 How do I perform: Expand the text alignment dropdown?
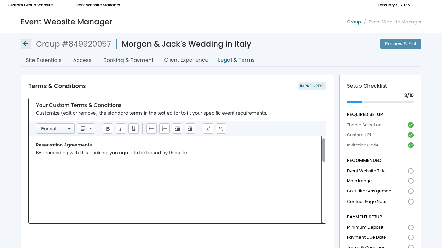(86, 128)
